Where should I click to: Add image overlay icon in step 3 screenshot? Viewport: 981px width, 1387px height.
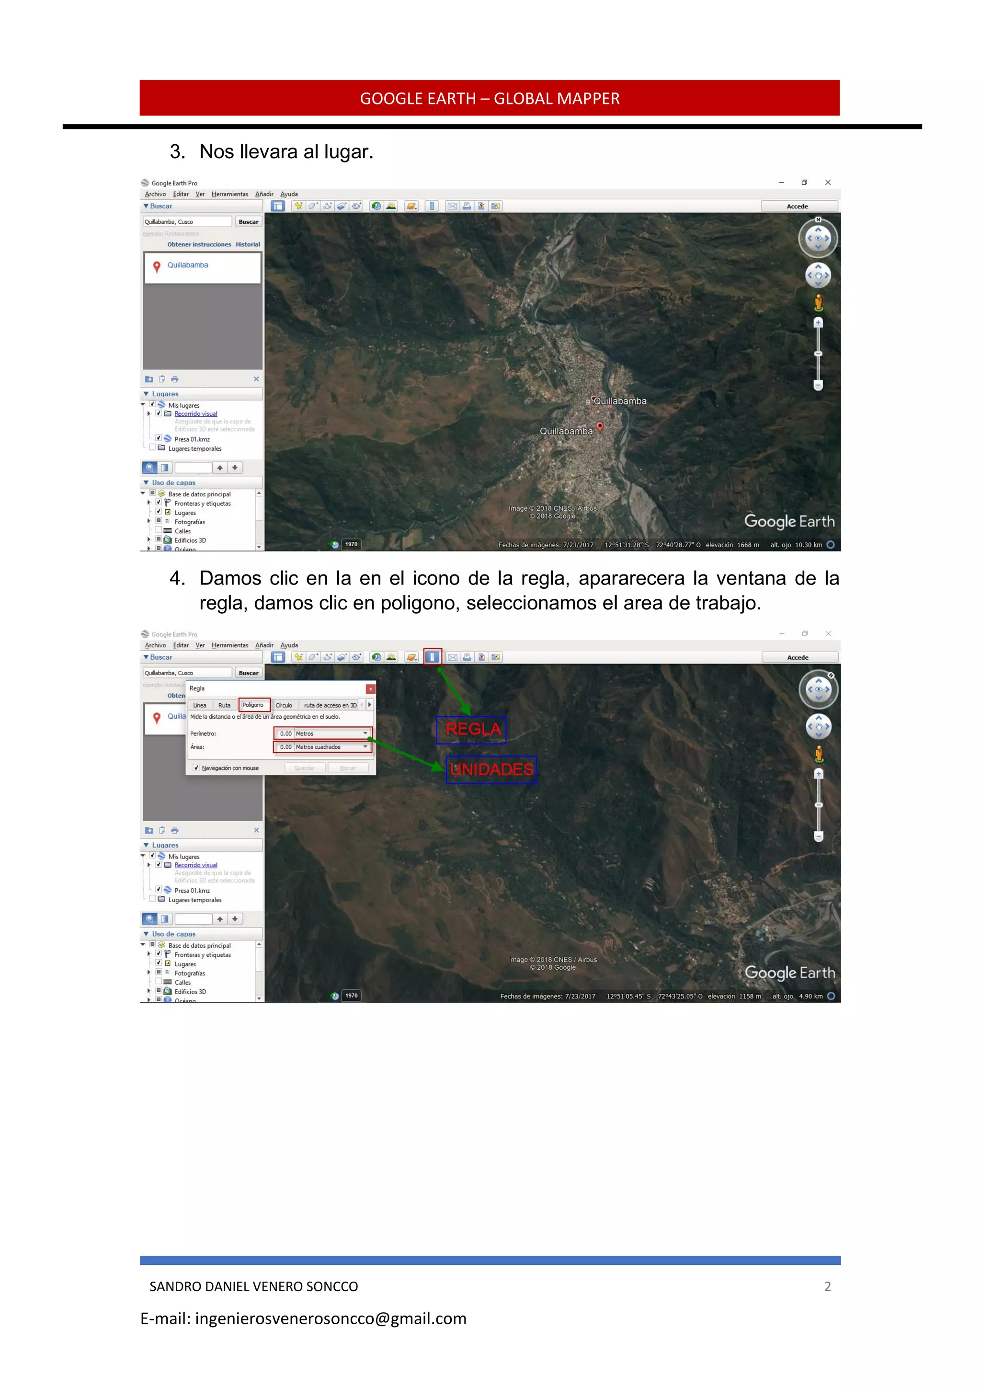pyautogui.click(x=342, y=206)
